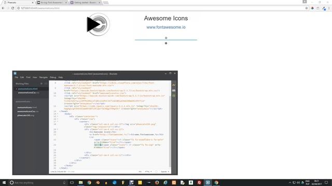Open the View menu in Brackets

(x=35, y=78)
